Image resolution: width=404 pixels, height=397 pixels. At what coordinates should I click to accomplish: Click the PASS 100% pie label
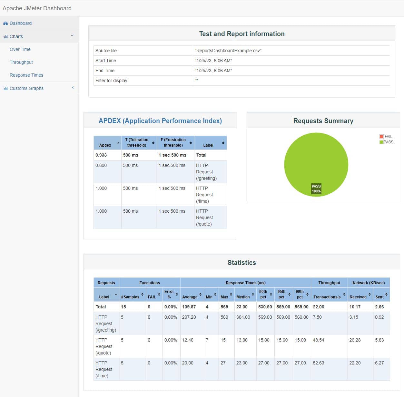click(316, 189)
